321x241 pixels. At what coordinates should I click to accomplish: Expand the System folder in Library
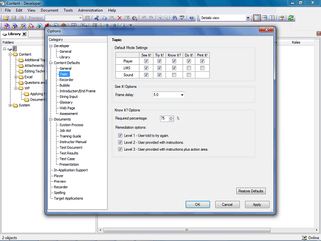pyautogui.click(x=10, y=105)
